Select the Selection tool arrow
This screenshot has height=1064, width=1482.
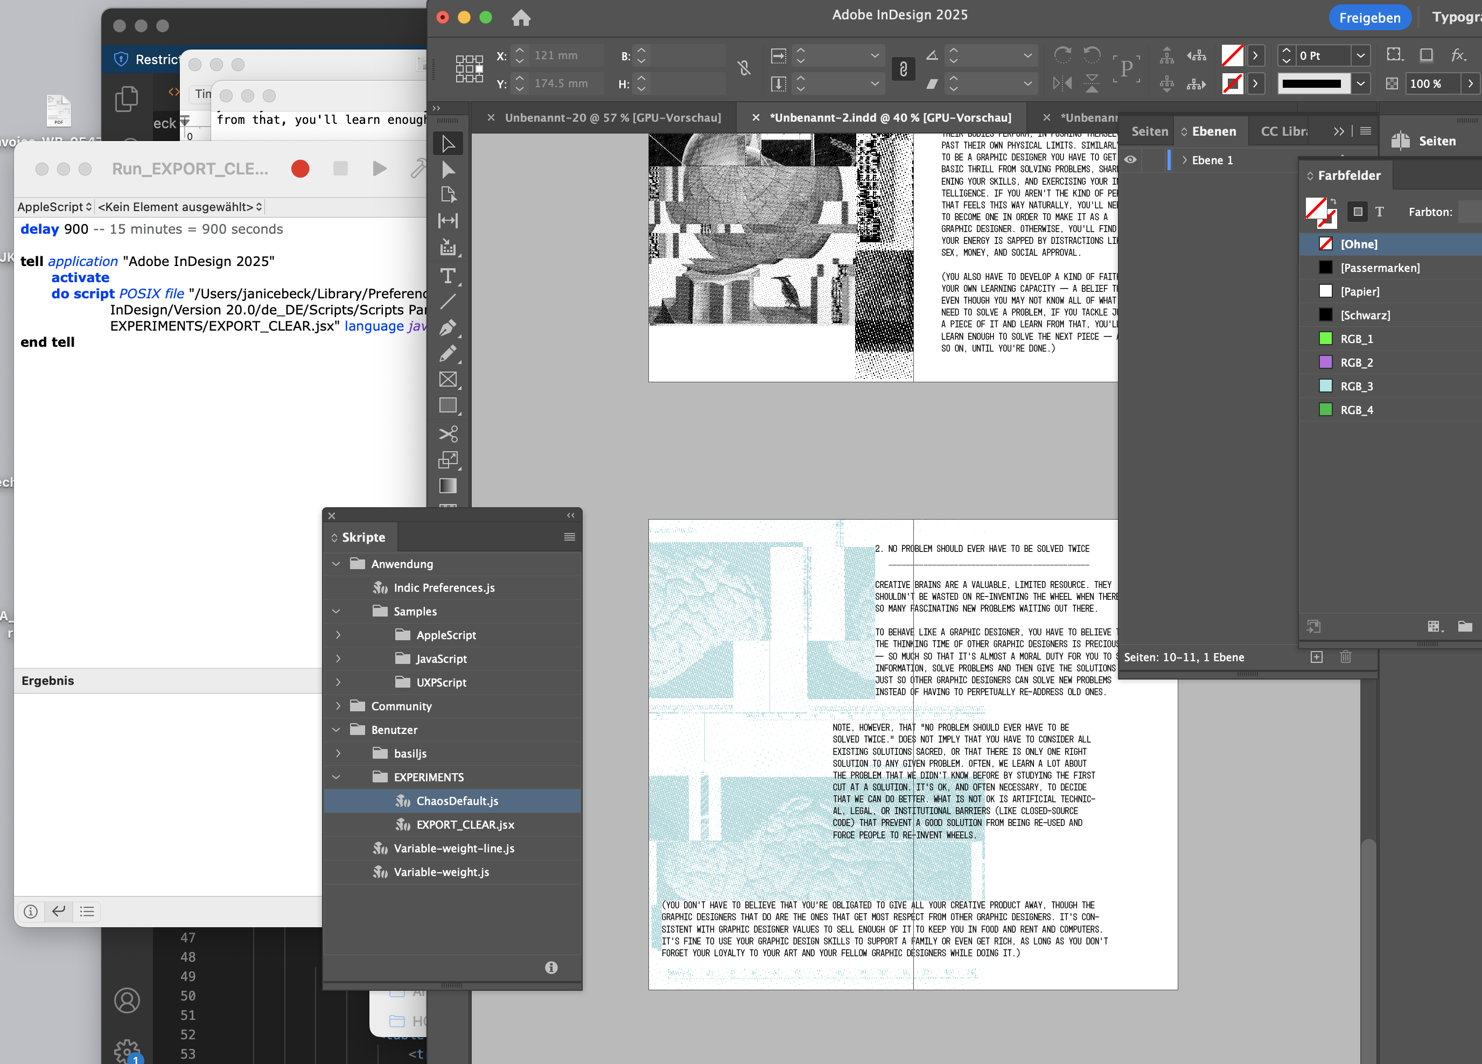tap(448, 144)
